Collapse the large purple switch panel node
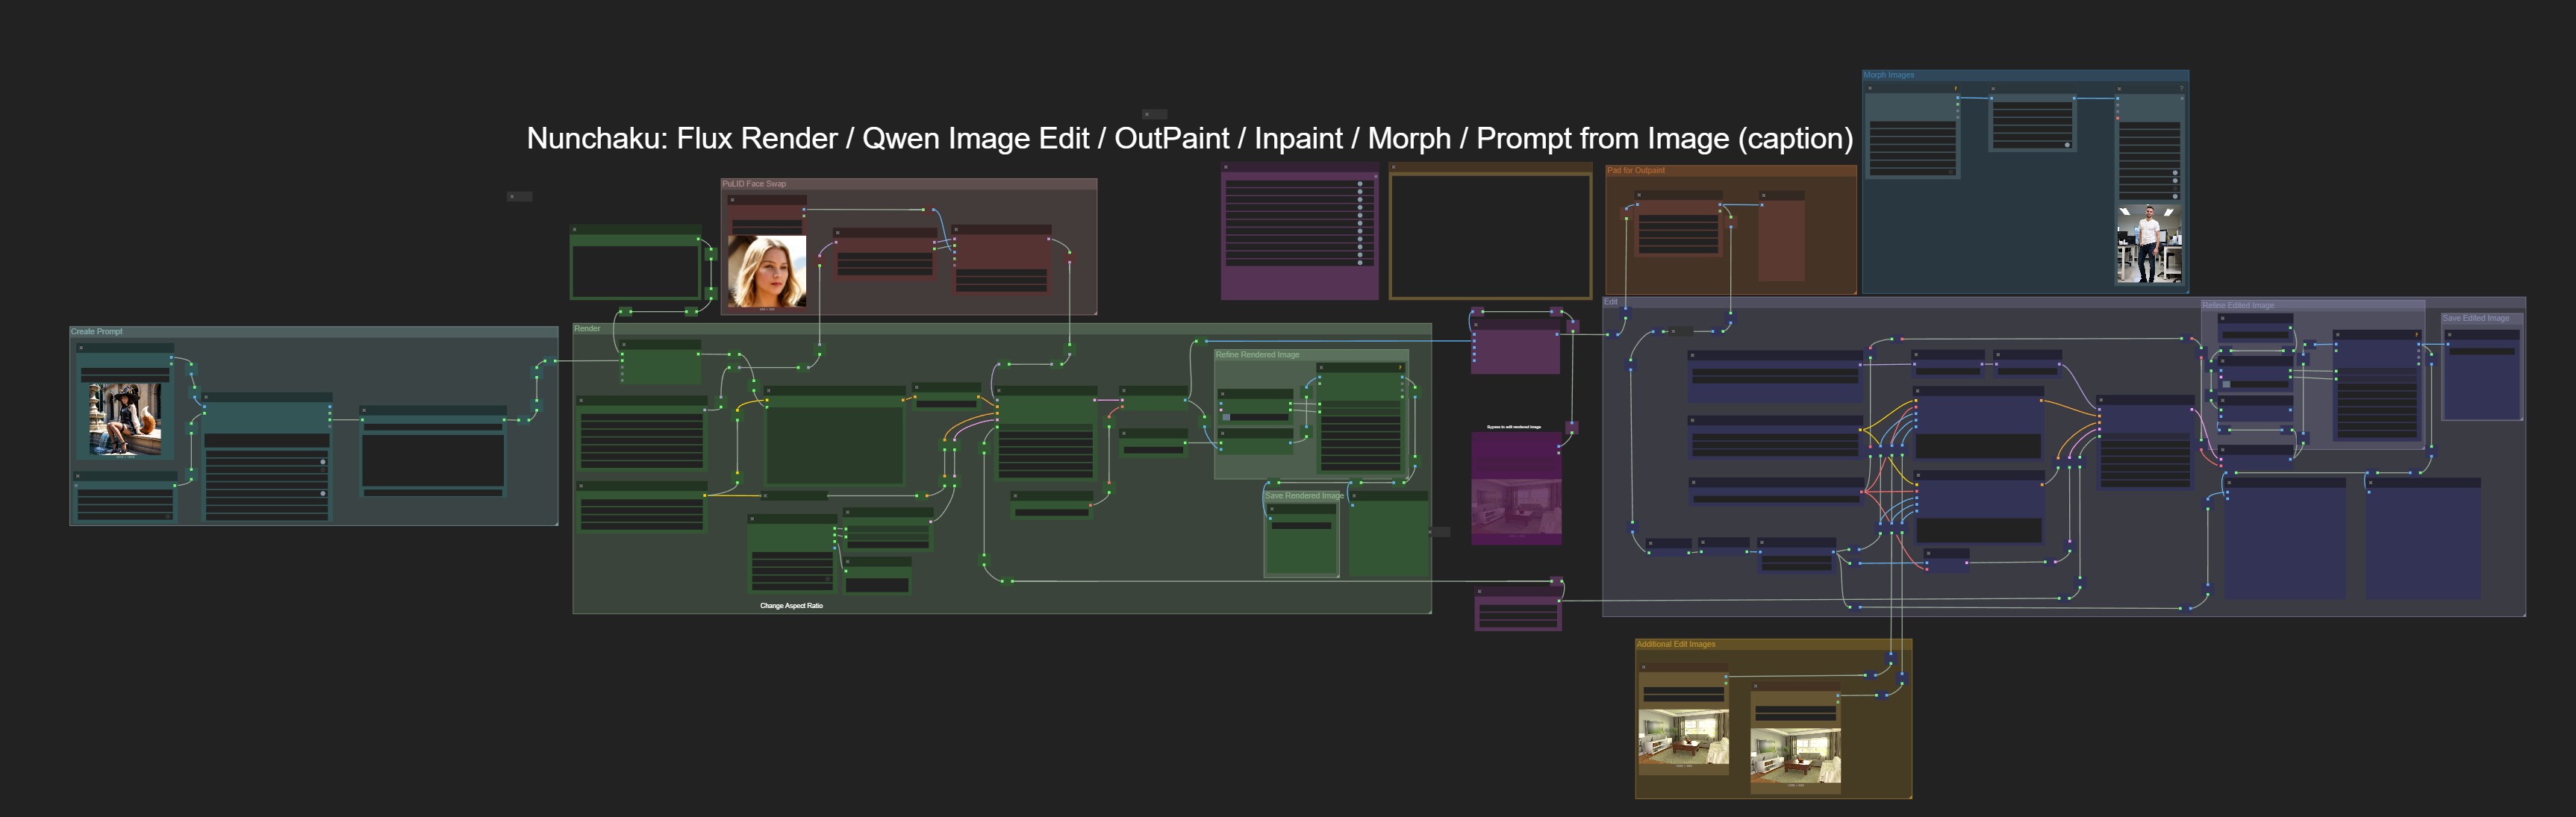This screenshot has width=2576, height=817. 1226,168
